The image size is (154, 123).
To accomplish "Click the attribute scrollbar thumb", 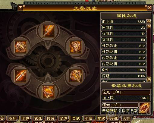I will pos(149,26).
